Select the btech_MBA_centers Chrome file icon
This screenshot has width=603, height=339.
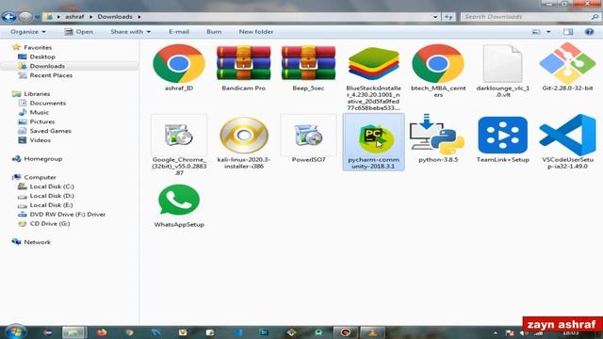click(437, 64)
